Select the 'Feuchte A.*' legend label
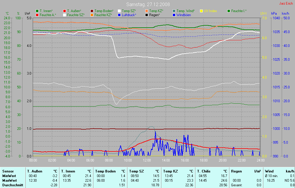Image resolution: width=295 pixels, height=188 pixels. click(48, 15)
